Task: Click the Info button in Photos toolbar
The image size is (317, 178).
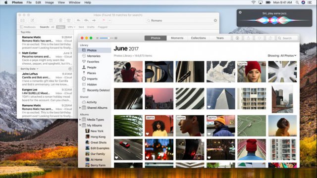Action: pyautogui.click(x=237, y=38)
